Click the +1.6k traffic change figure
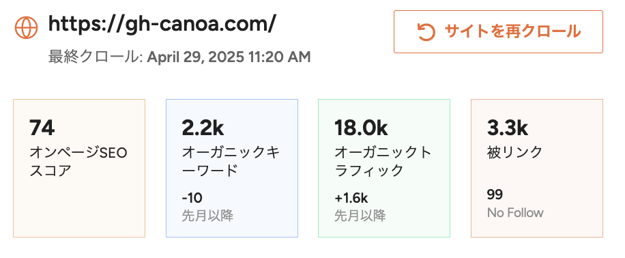The width and height of the screenshot is (625, 258). 351,197
